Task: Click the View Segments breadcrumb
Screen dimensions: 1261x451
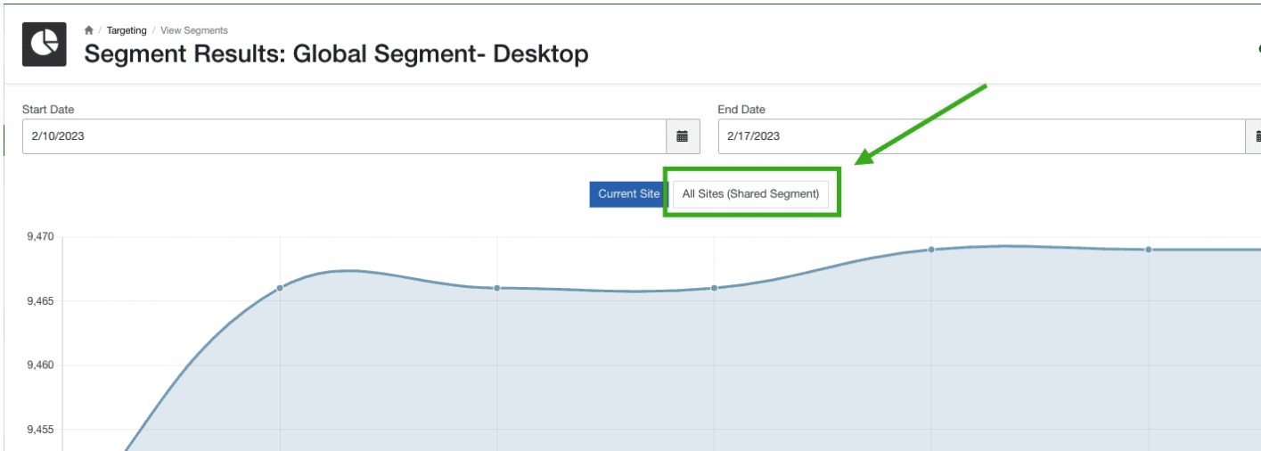Action: coord(194,30)
